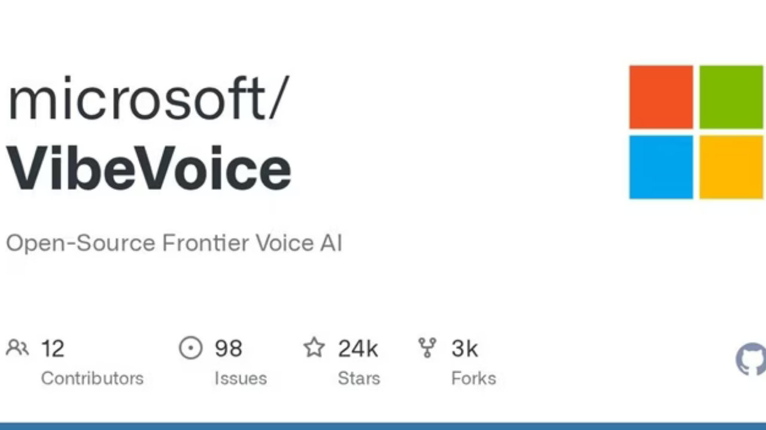Image resolution: width=766 pixels, height=430 pixels.
Task: Select the red square in the Microsoft logo
Action: tap(661, 97)
